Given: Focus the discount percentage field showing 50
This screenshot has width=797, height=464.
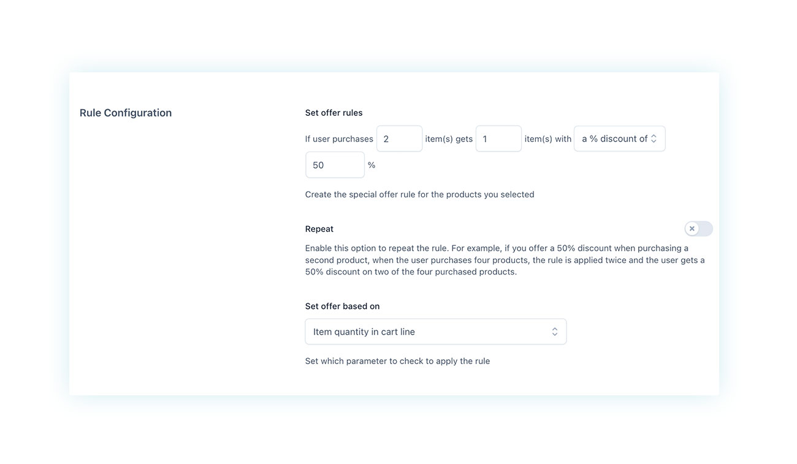Looking at the screenshot, I should click(x=335, y=165).
